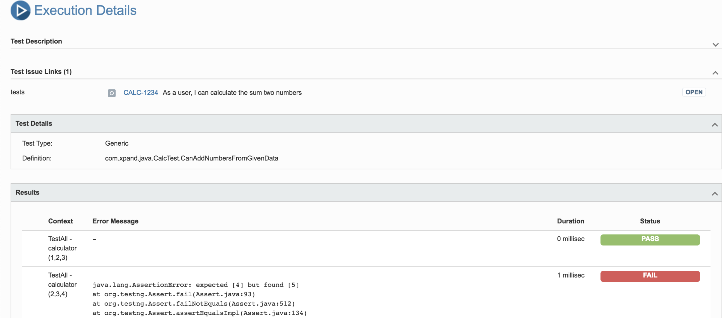Click the Status column header
This screenshot has width=722, height=318.
click(650, 221)
